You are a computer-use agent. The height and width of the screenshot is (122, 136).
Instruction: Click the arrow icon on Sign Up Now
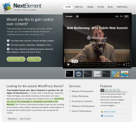point(23,59)
